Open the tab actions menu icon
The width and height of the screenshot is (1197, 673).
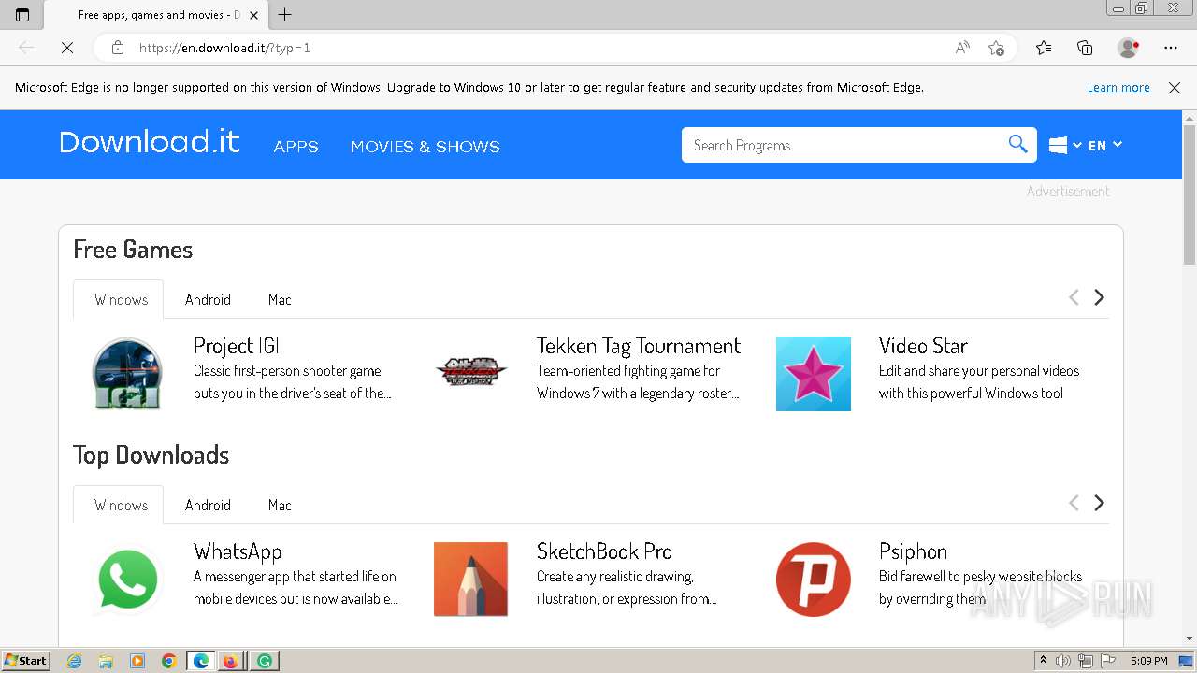[x=22, y=15]
